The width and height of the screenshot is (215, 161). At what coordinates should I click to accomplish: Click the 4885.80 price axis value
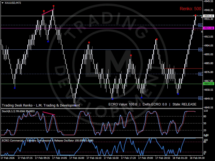[x=209, y=63]
